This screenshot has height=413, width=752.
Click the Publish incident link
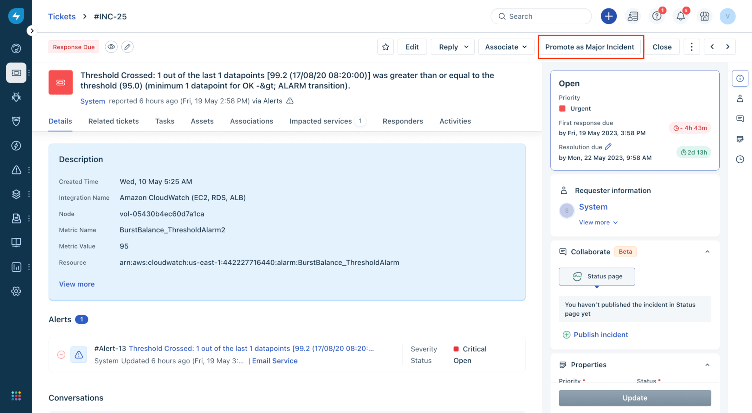601,335
